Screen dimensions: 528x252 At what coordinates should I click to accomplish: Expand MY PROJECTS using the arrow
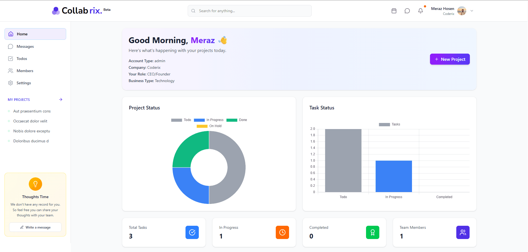pos(61,99)
